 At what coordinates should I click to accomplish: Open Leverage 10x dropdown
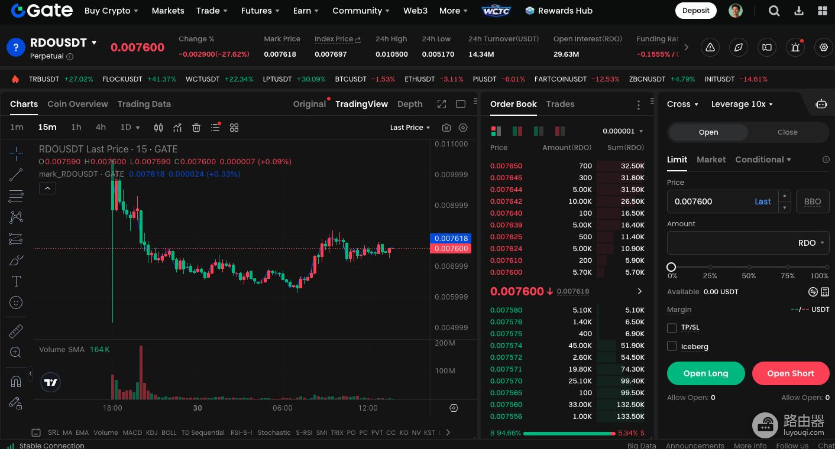[x=742, y=104]
